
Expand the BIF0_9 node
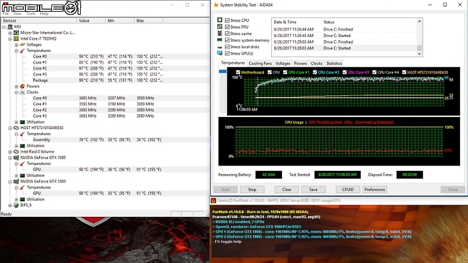tap(10, 205)
